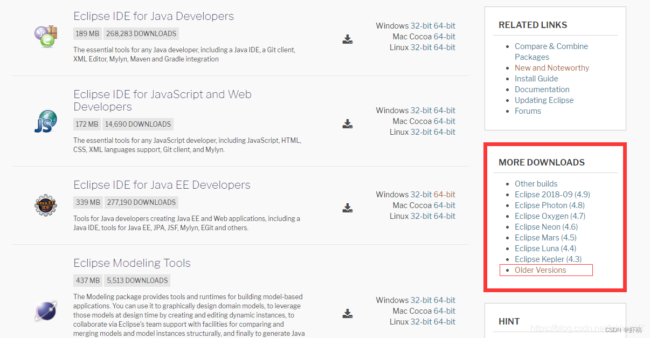
Task: Download Windows 64-bit for Java EE Developers IDE
Action: 445,195
